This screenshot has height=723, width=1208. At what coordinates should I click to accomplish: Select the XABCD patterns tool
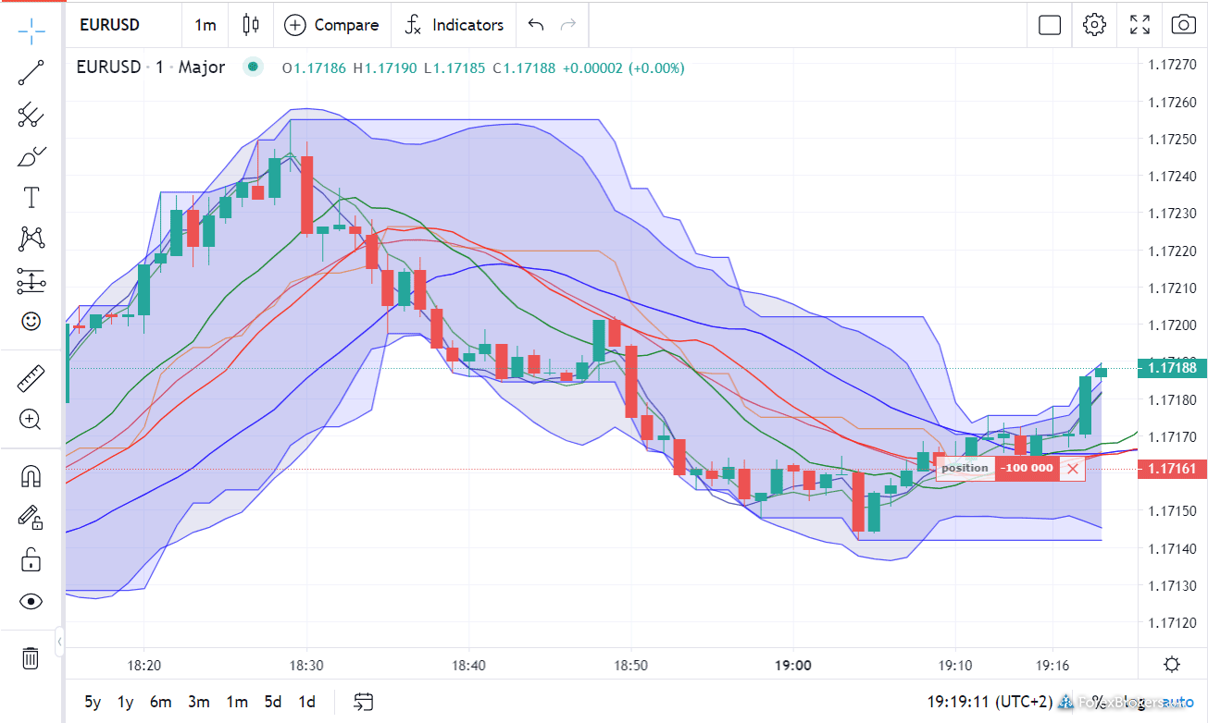(x=31, y=239)
